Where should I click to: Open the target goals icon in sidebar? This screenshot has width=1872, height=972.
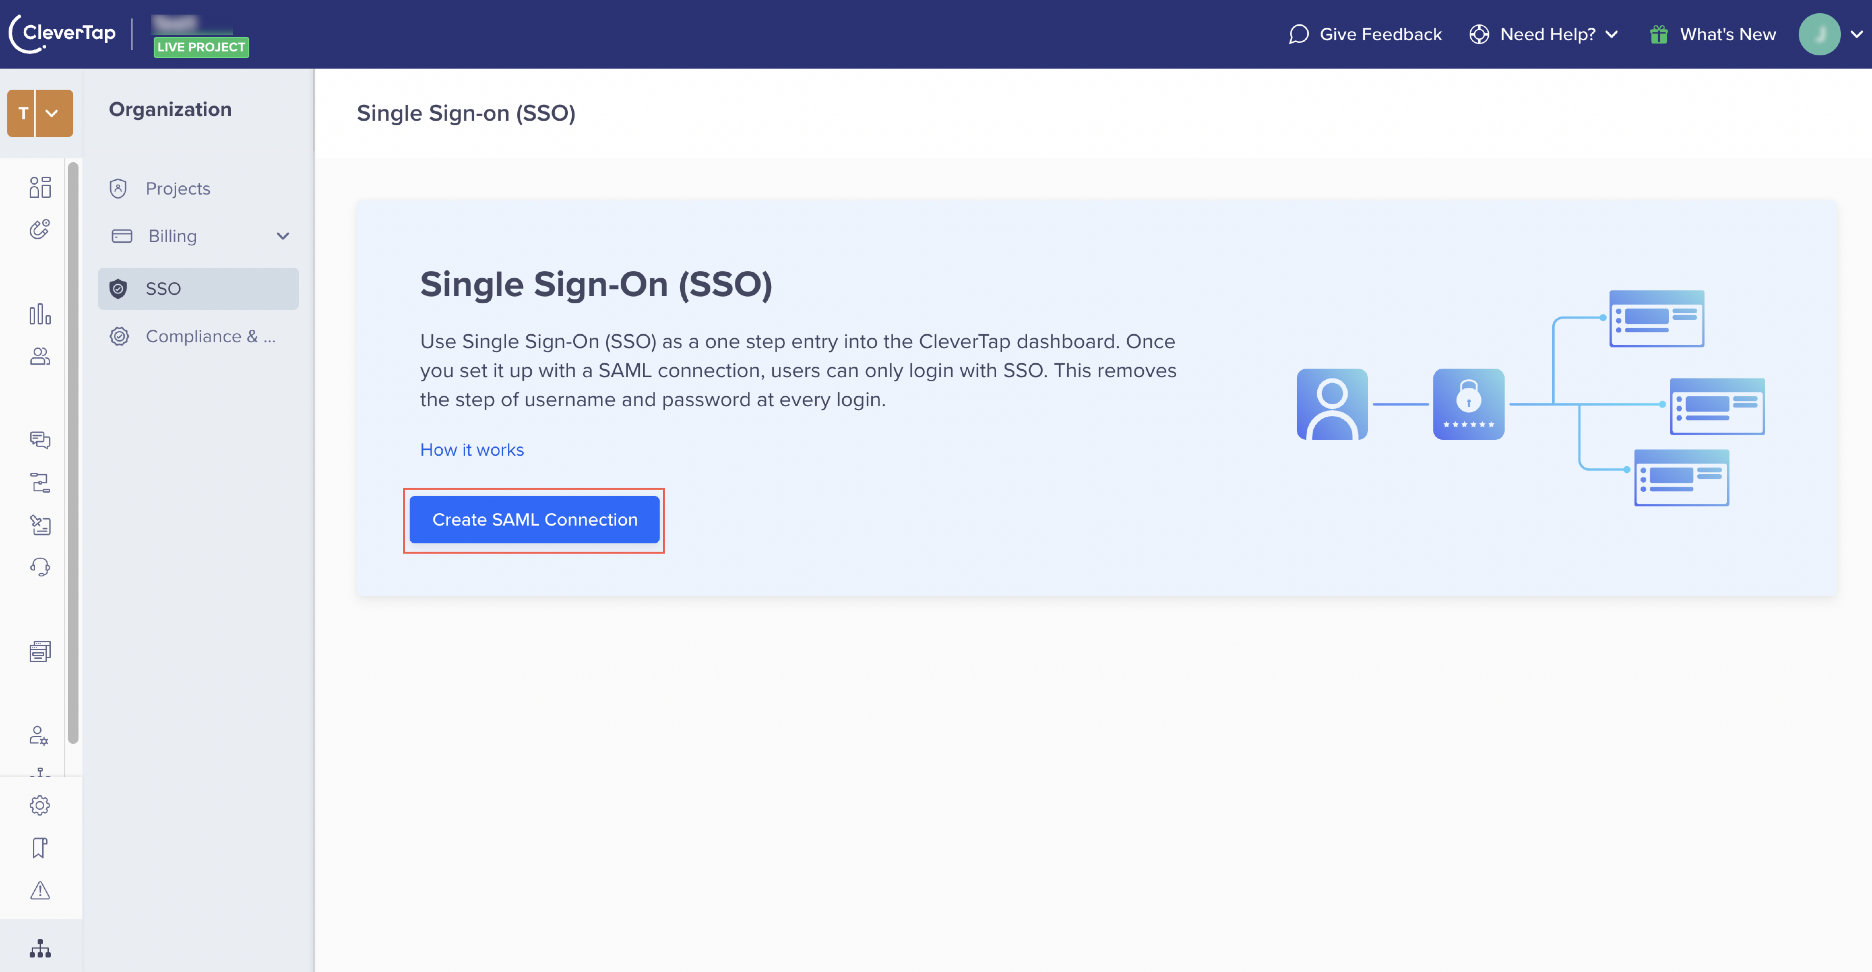point(40,229)
